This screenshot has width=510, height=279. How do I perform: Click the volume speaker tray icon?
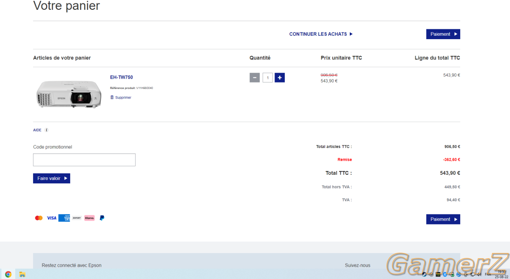coord(479,274)
